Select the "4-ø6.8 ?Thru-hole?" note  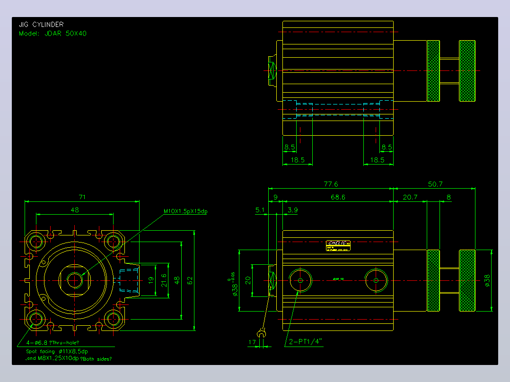[x=53, y=343]
